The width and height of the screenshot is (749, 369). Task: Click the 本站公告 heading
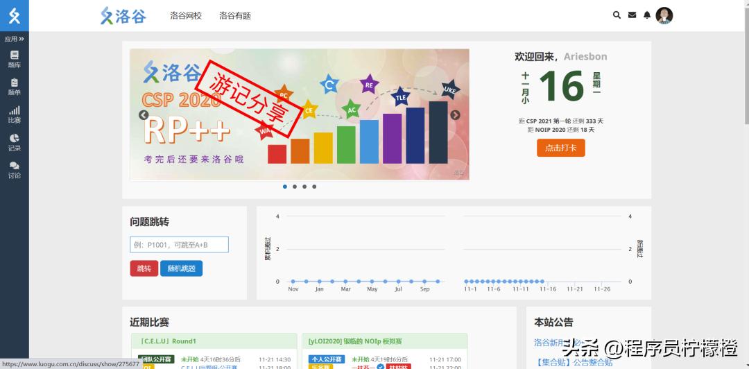pos(553,322)
